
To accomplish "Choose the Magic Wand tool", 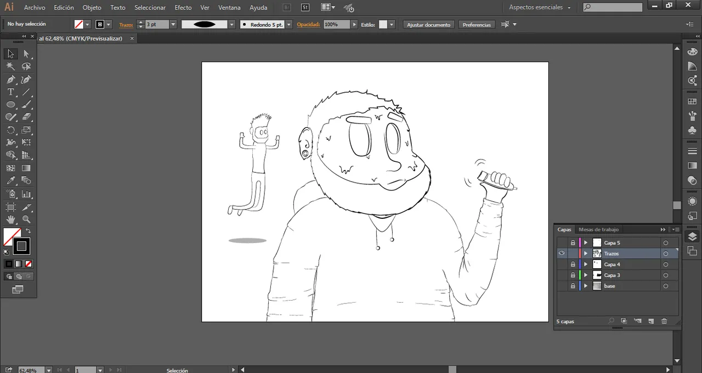I will [10, 66].
